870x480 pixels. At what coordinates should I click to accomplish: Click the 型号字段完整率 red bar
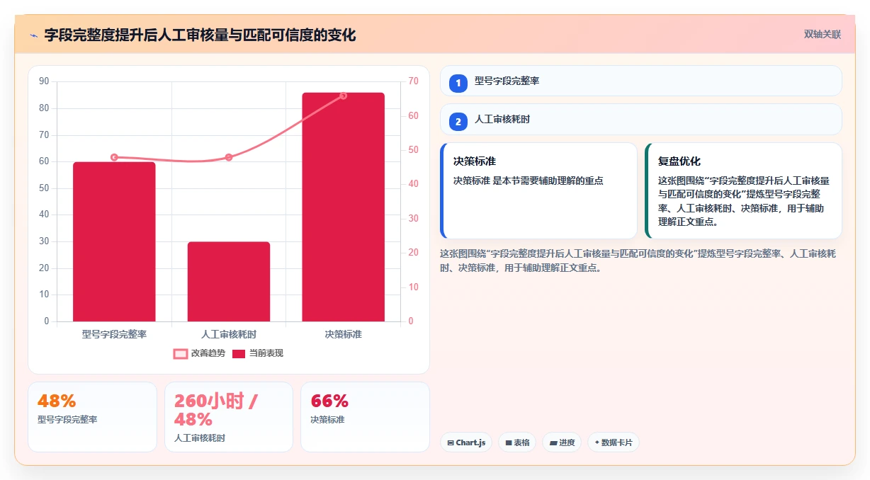point(114,241)
